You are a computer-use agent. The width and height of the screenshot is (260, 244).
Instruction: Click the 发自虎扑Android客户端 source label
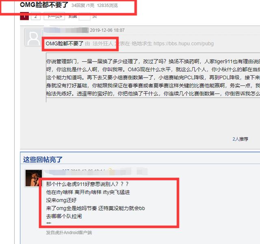(x=69, y=233)
